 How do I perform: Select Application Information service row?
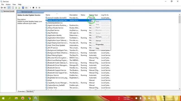[78, 38]
